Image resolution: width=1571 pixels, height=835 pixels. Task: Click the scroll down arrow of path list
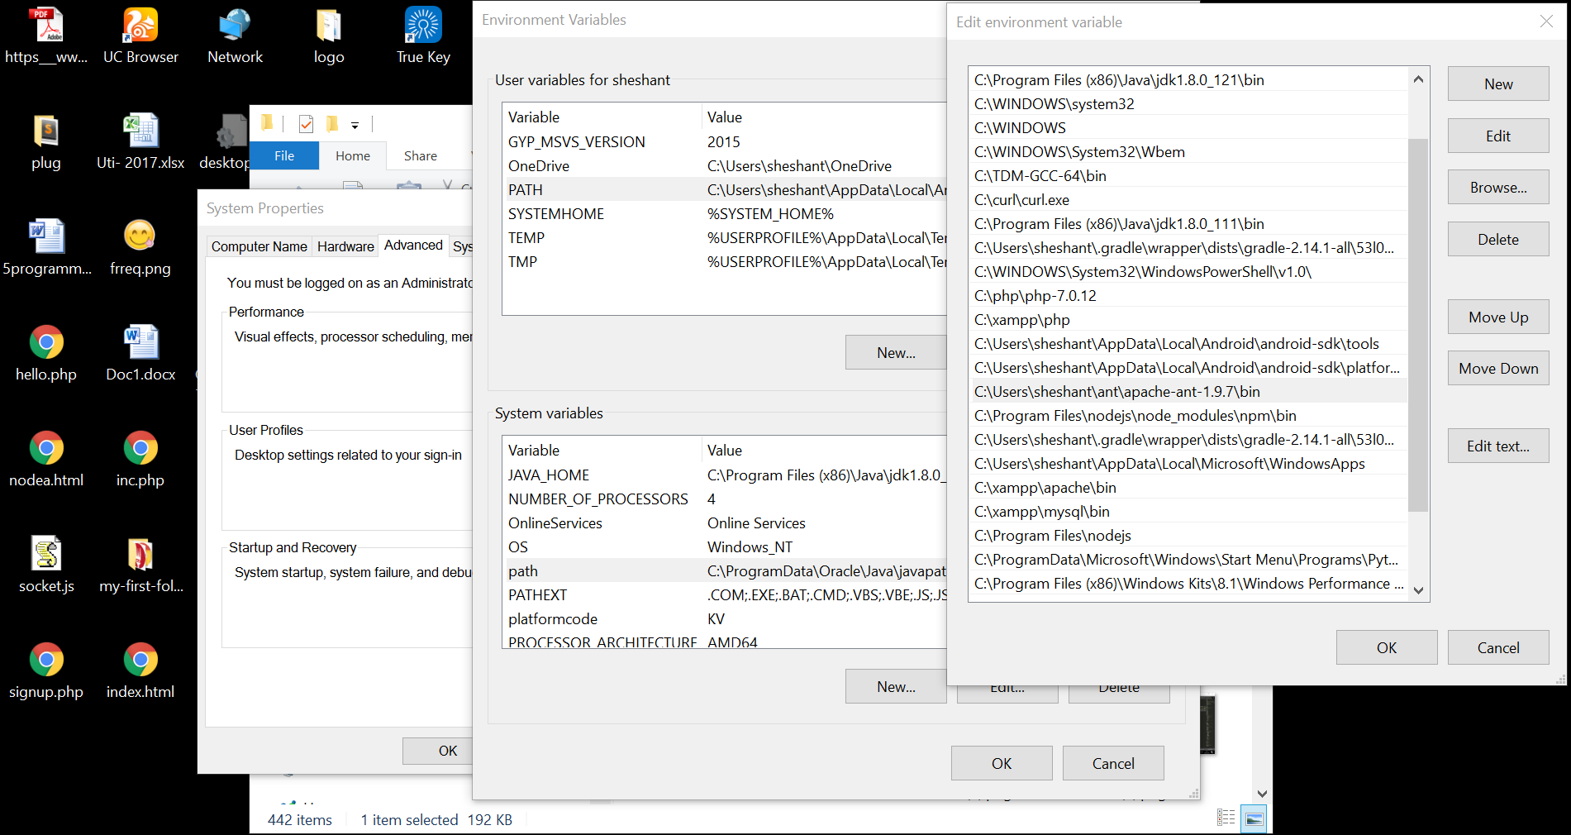click(1418, 590)
